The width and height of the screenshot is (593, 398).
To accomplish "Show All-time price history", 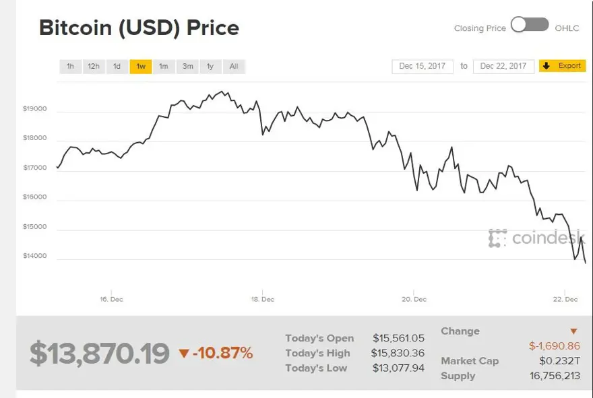I will click(234, 67).
